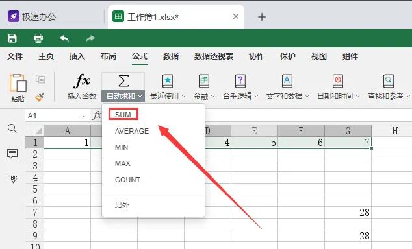The width and height of the screenshot is (412, 249).
Task: Switch to the 主页 ribbon tab
Action: (x=46, y=56)
